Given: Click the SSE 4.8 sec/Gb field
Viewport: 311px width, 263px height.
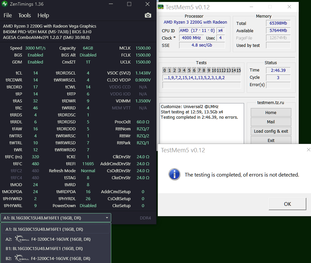Looking at the screenshot, I should pos(202,45).
